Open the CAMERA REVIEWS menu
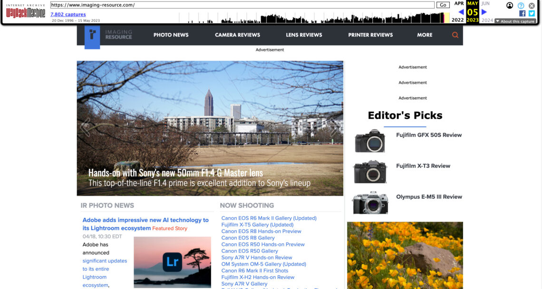 pyautogui.click(x=237, y=35)
